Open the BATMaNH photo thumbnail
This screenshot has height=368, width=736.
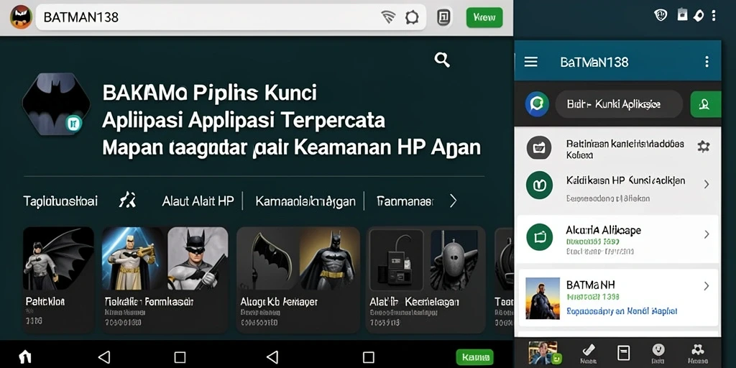point(543,298)
